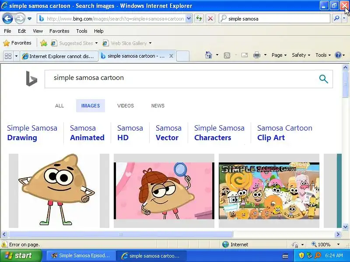Click the Print icon
The image size is (350, 262).
pyautogui.click(x=257, y=55)
